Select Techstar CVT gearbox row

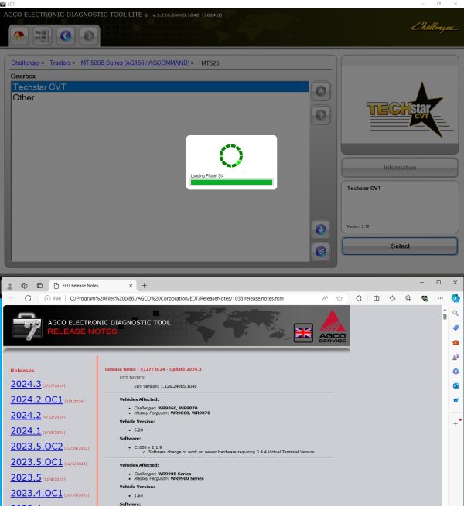160,87
